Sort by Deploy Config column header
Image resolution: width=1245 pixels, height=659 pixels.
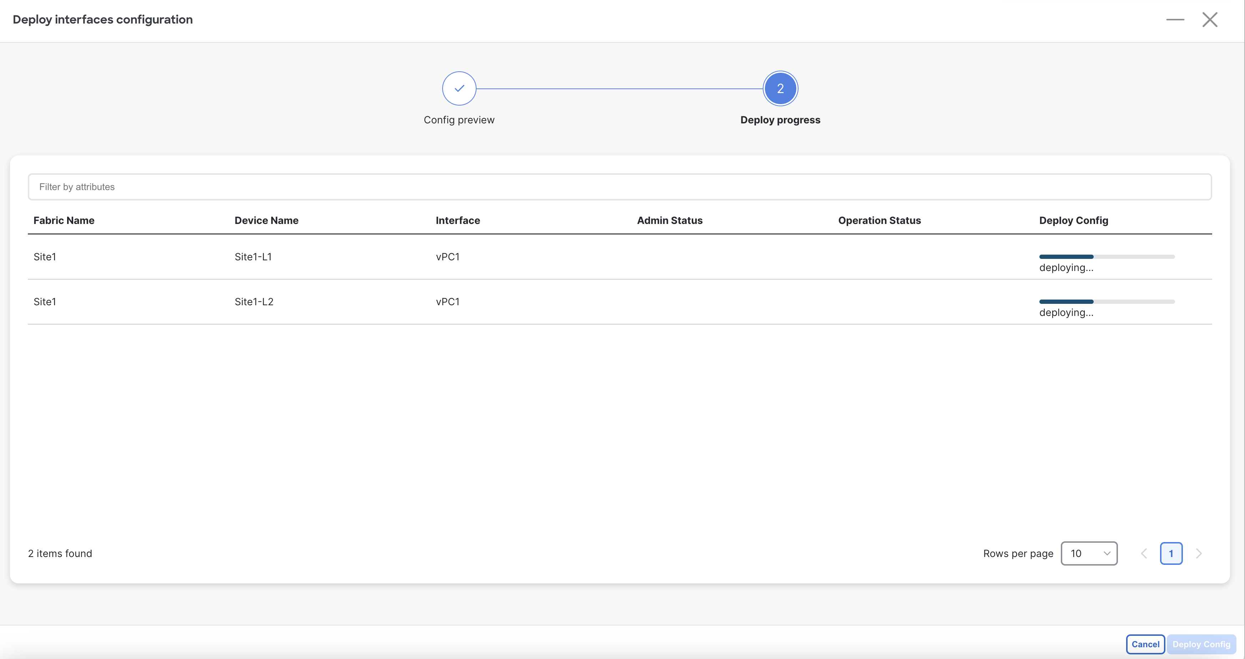tap(1073, 220)
